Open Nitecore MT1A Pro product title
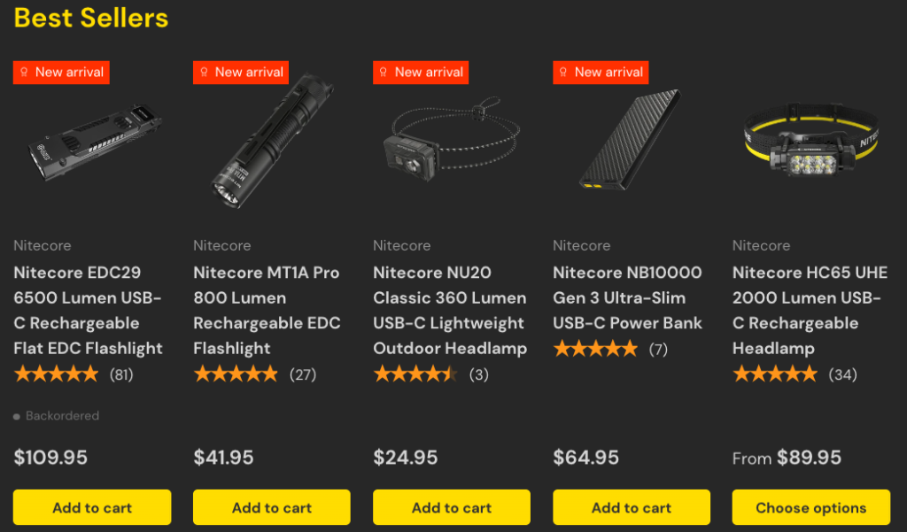 coord(267,310)
